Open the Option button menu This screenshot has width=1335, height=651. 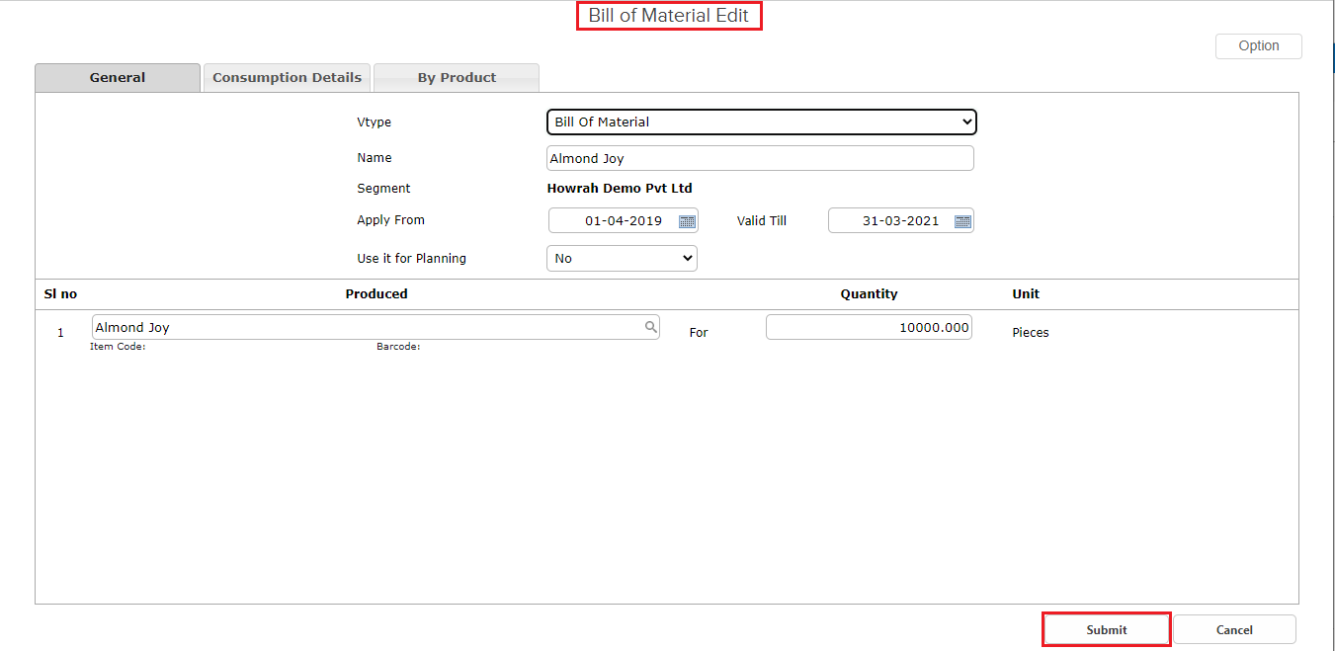[1258, 46]
